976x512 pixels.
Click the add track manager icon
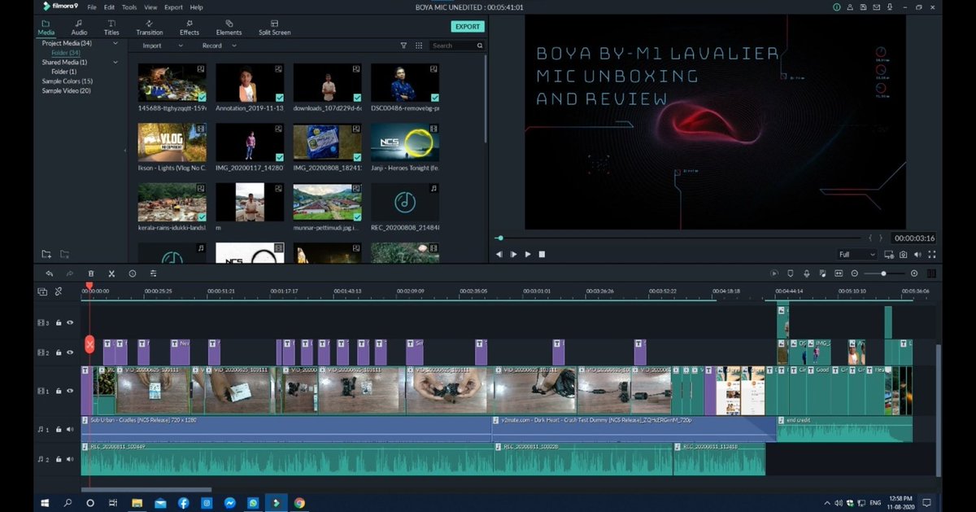pos(42,291)
